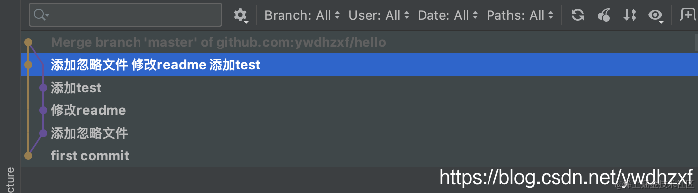Toggle IntelliSort sorting arrows icon
The image size is (698, 193).
[629, 15]
